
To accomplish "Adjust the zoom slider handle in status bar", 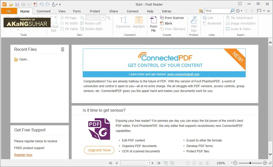I will pos(250,163).
